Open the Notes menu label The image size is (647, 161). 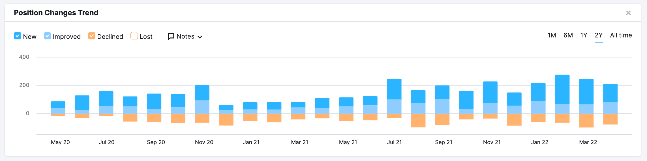(185, 36)
